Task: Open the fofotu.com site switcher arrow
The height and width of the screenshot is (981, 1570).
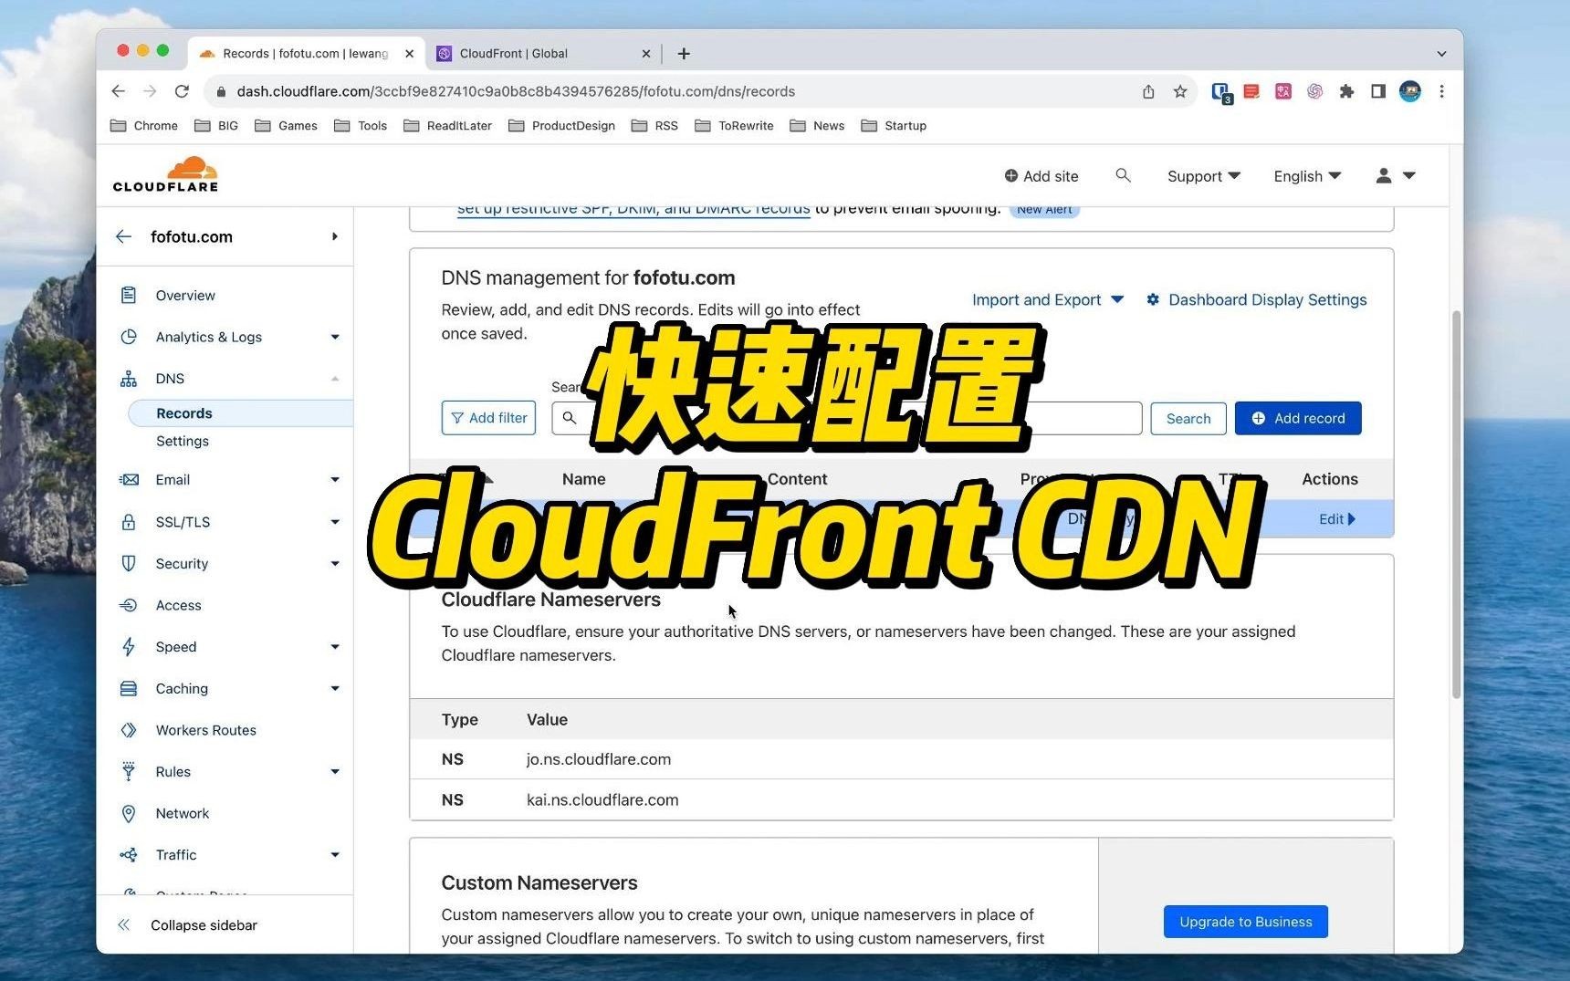Action: [x=335, y=236]
